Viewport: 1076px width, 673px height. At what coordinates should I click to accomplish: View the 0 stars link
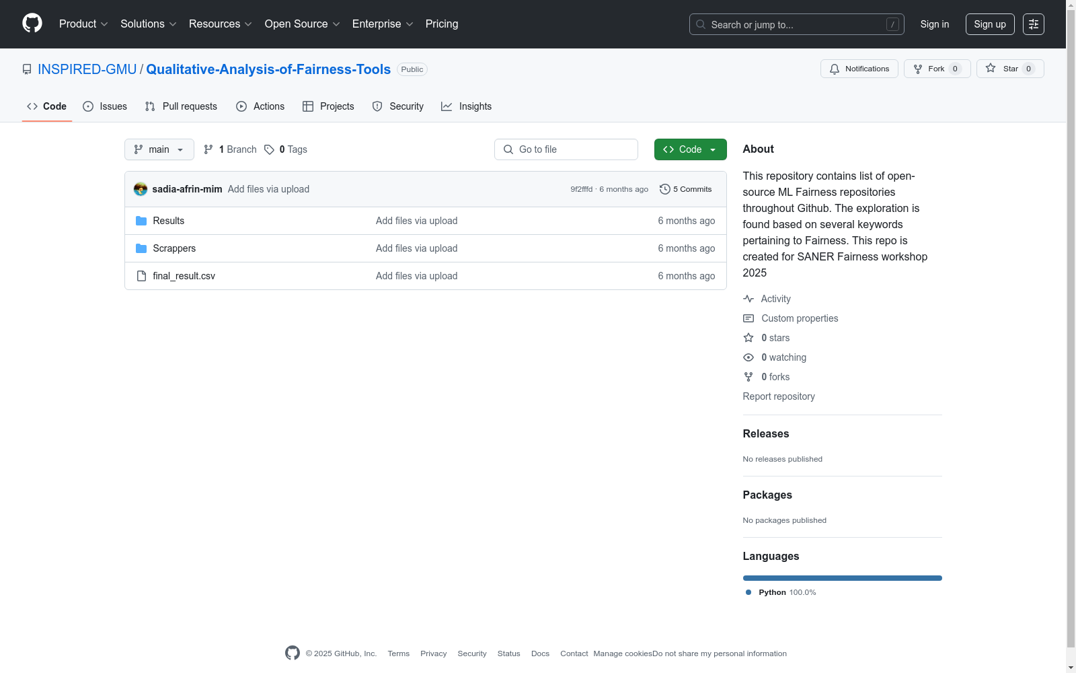click(767, 338)
